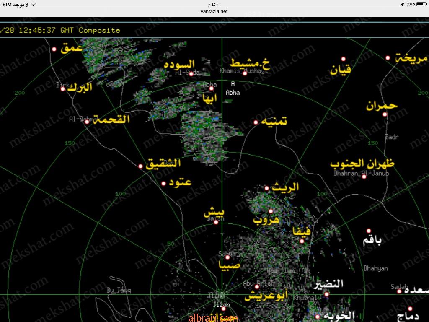Screen dimensions: 429x322
Task: Tap the albrari.com orange link text
Action: [213, 318]
